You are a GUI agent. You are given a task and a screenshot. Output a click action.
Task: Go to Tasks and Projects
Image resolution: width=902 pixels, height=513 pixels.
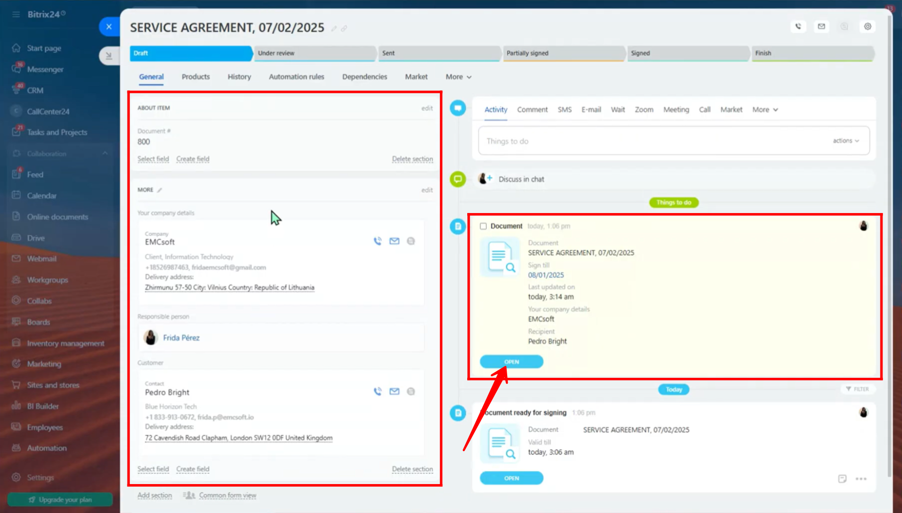click(57, 132)
